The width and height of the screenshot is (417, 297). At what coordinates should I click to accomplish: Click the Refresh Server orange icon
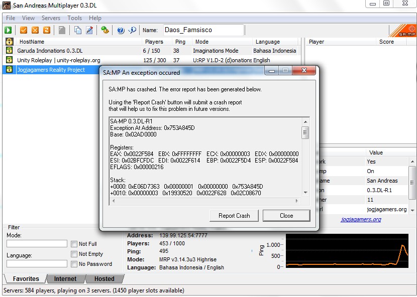47,30
